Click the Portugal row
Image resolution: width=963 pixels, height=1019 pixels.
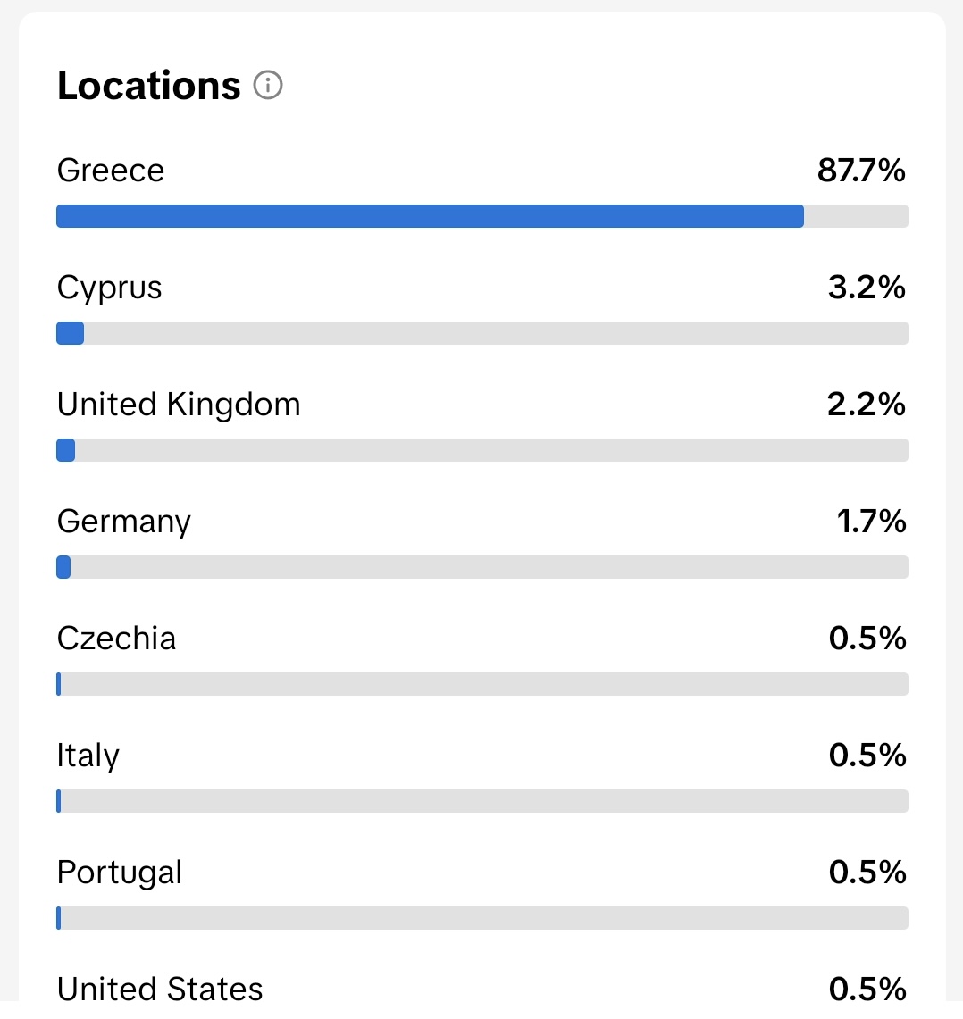(119, 872)
